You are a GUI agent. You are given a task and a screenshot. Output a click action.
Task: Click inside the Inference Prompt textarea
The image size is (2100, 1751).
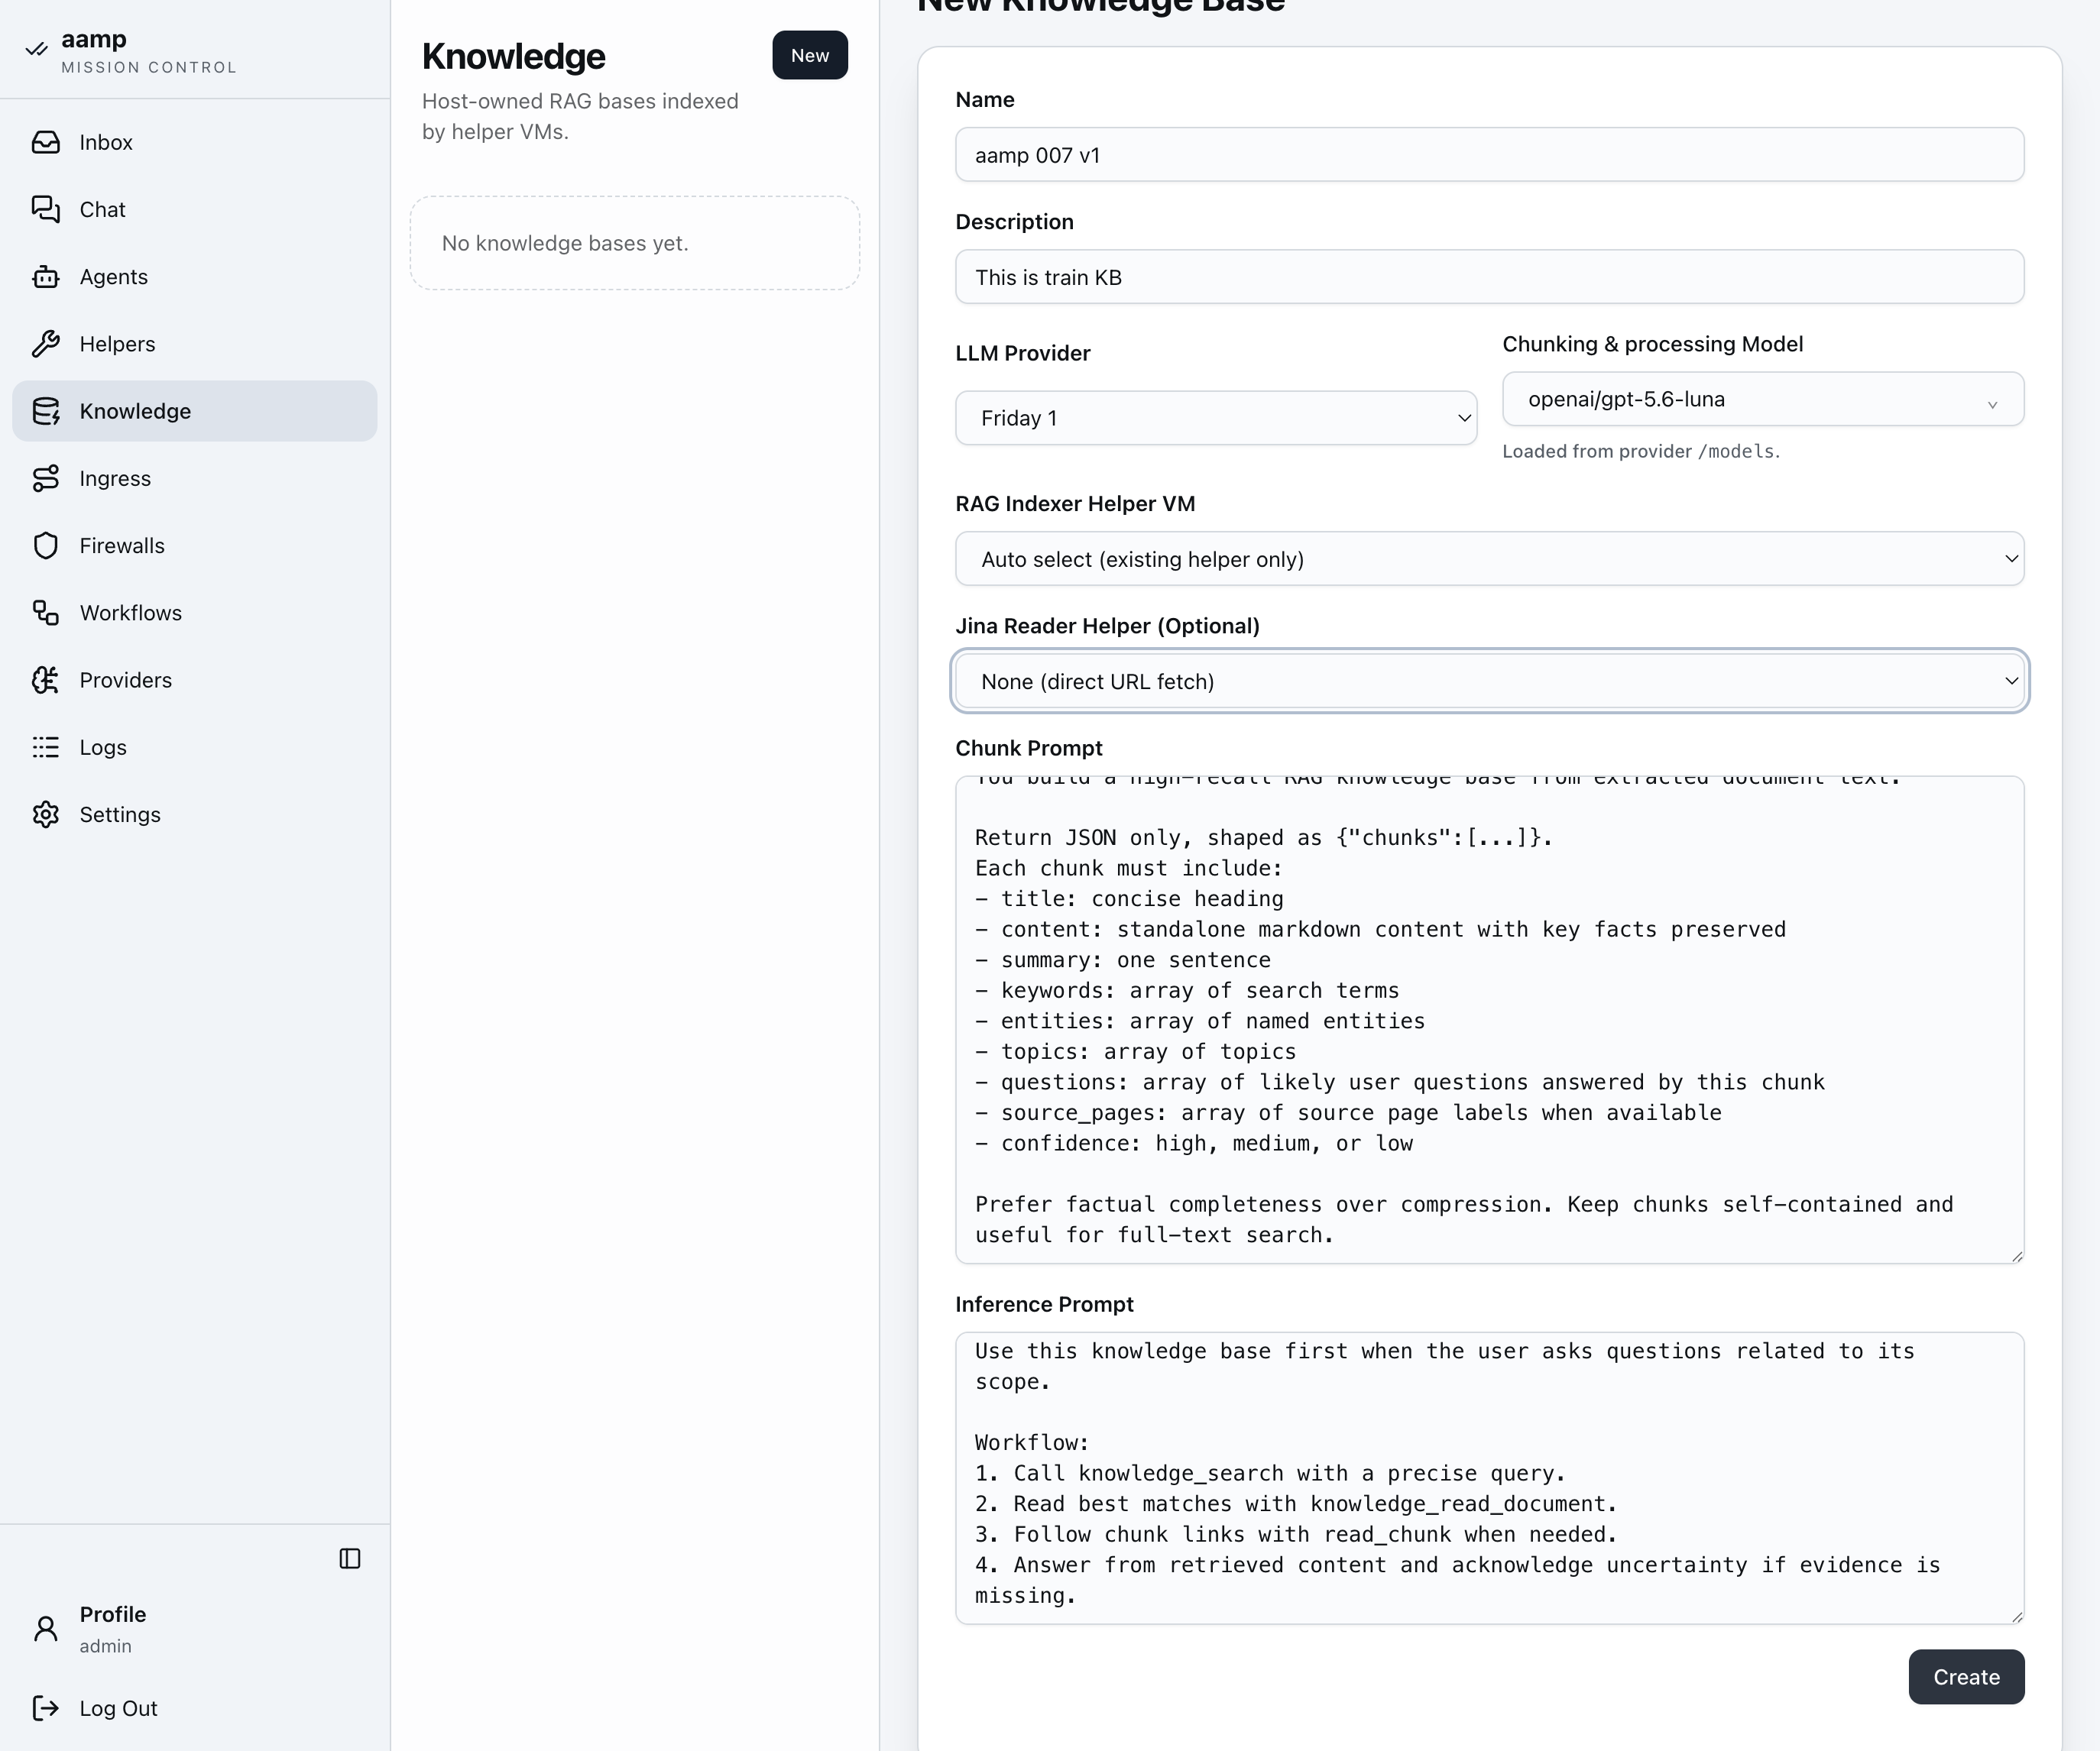1490,1478
